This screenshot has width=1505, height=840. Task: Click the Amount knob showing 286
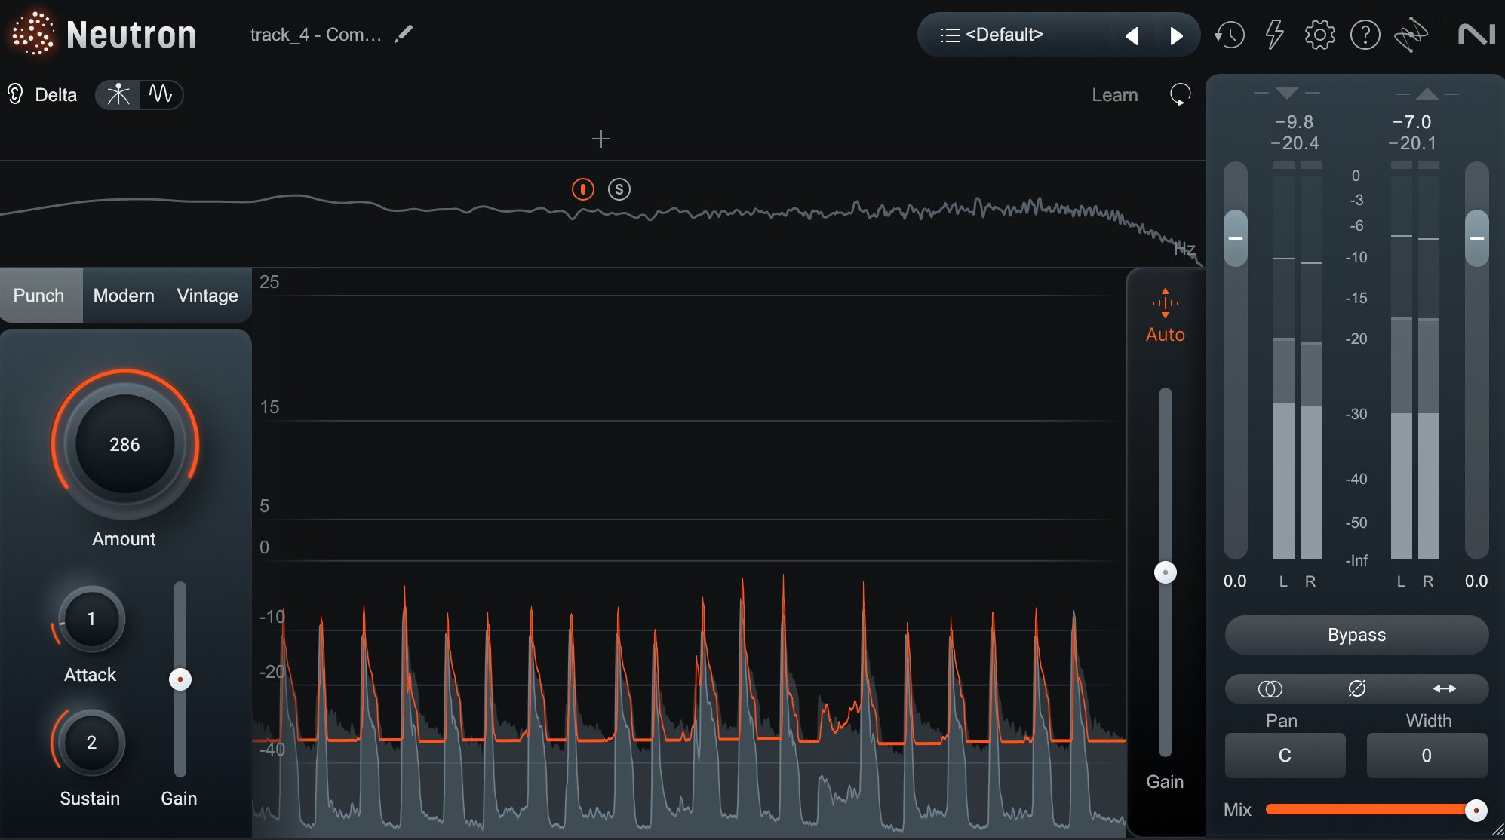tap(124, 444)
